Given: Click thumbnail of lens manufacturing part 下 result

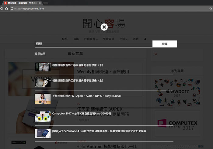Looking at the screenshot, I should 43,67.
